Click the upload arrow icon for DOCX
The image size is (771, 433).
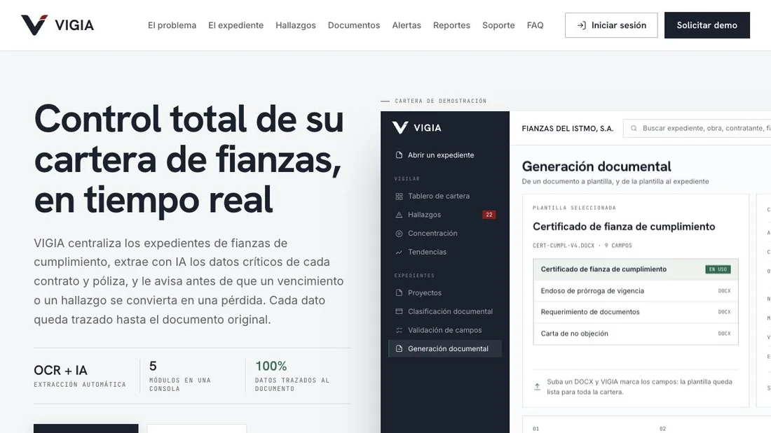[x=538, y=387]
